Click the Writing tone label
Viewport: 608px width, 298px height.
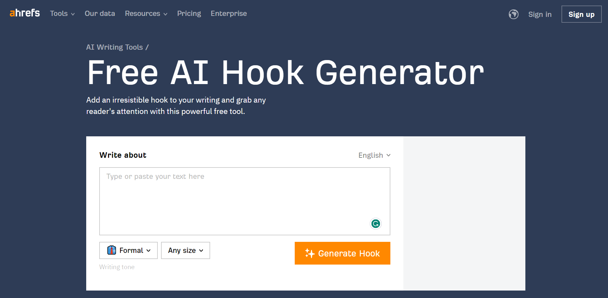tap(117, 267)
